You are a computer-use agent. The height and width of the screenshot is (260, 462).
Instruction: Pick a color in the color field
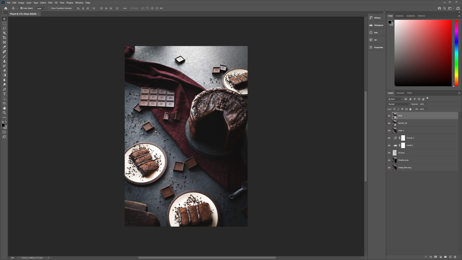pyautogui.click(x=423, y=53)
